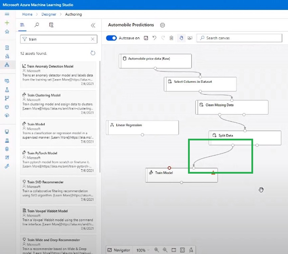Select the Train SVD Recommender asset
This screenshot has height=254, width=288.
[x=58, y=191]
